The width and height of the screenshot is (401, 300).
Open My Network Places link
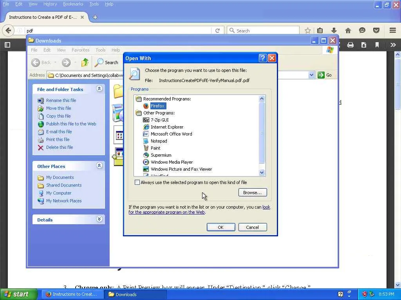click(64, 201)
